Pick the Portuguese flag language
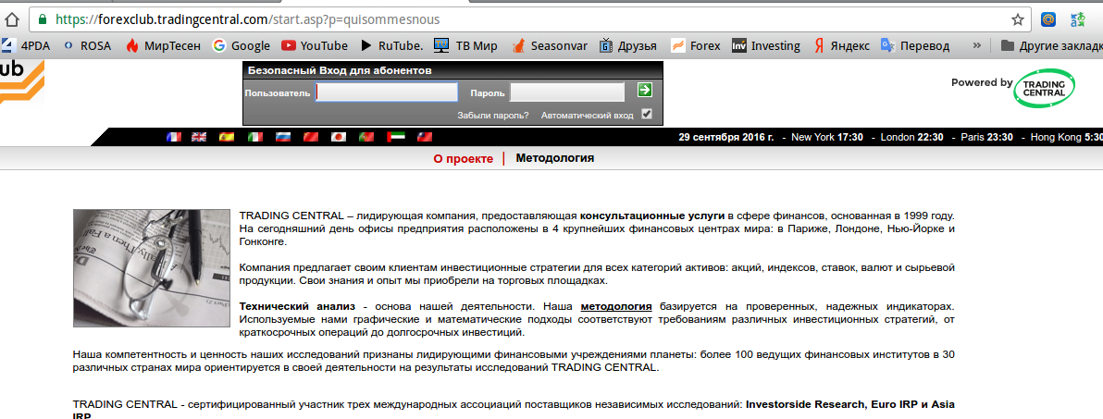 pos(366,137)
